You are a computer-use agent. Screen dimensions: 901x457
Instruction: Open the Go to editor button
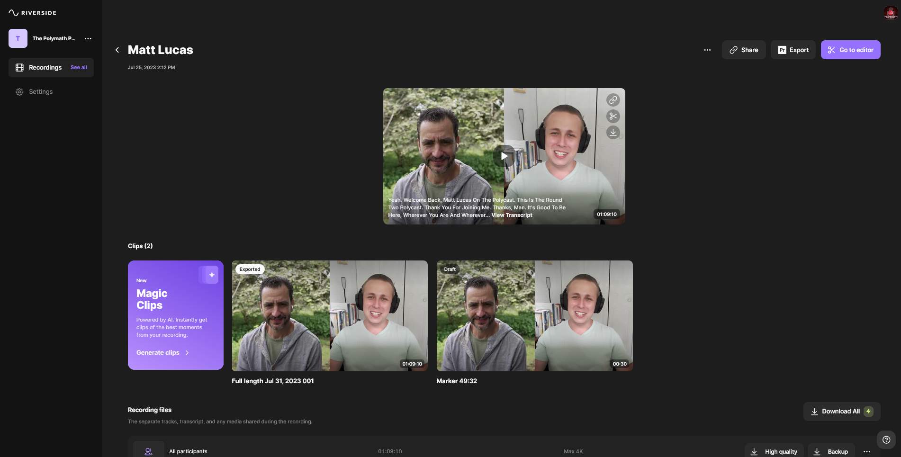pyautogui.click(x=850, y=50)
